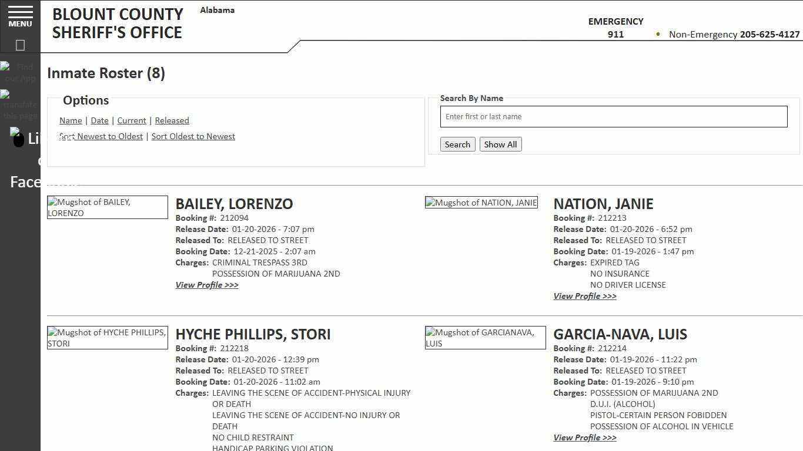
Task: Click the mugshot placeholder for NATION, JANIE
Action: [x=481, y=202]
